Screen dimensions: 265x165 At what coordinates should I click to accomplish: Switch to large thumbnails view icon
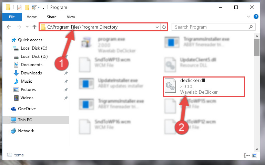pos(255,155)
